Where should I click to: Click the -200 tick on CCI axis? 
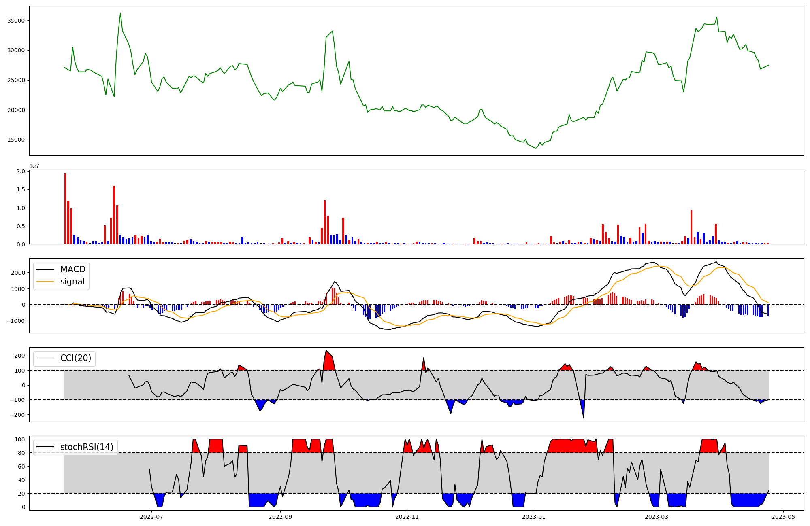coord(18,415)
